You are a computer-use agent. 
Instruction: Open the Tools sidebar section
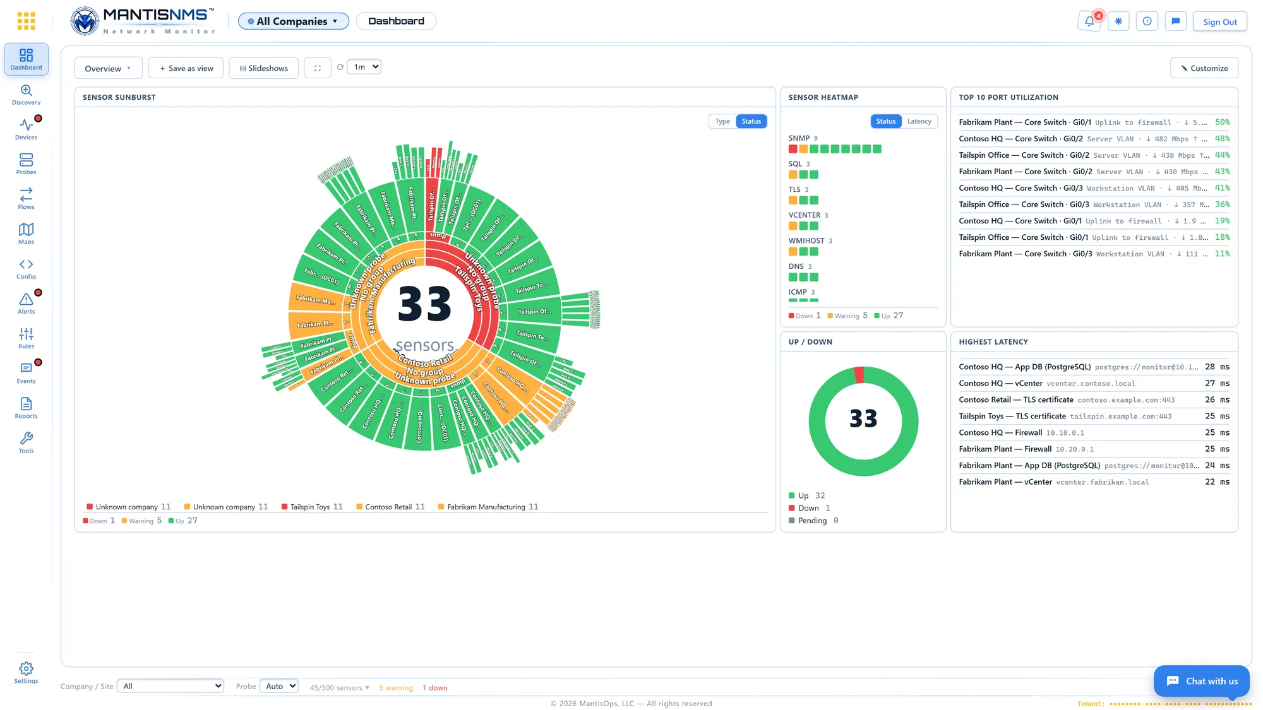(26, 443)
